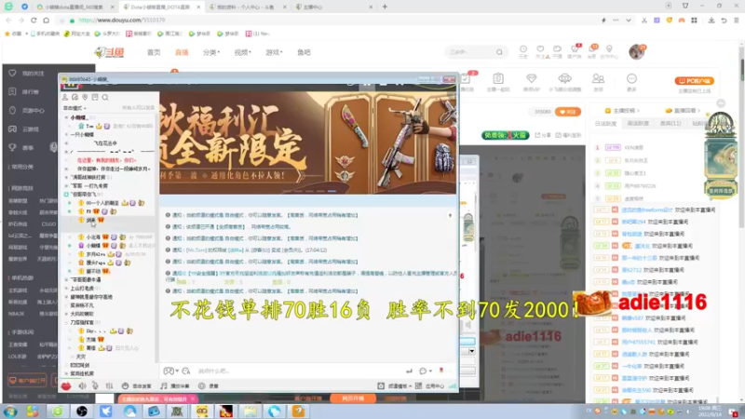Image resolution: width=745 pixels, height=419 pixels.
Task: Click the 分享 share link
Action: 543,135
